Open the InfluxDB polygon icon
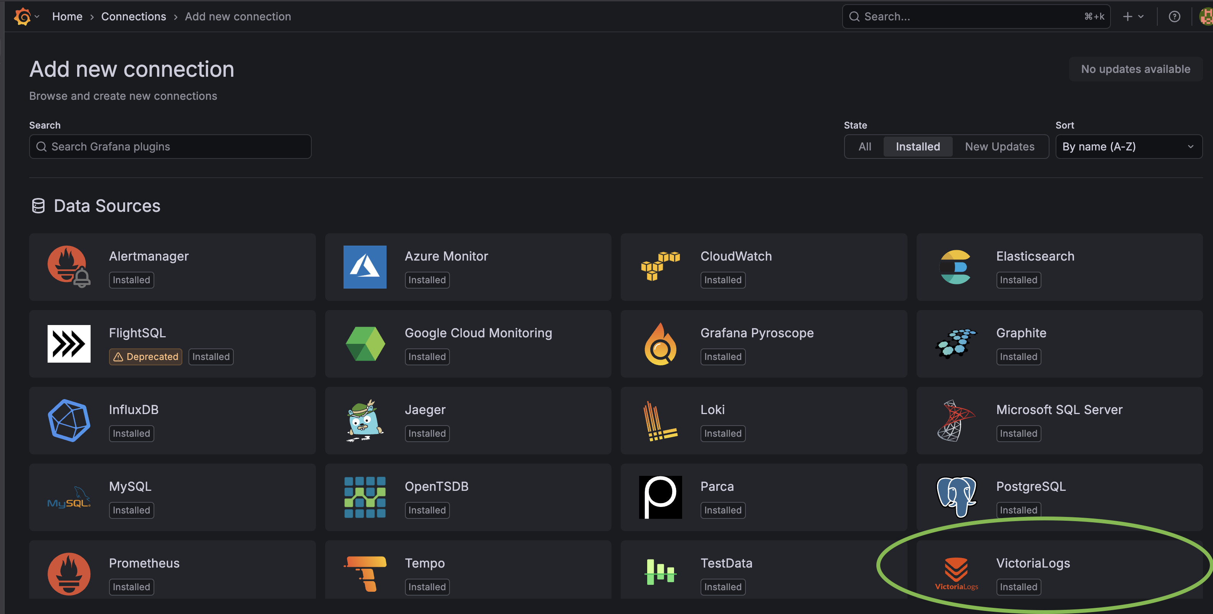The width and height of the screenshot is (1213, 614). coord(69,420)
